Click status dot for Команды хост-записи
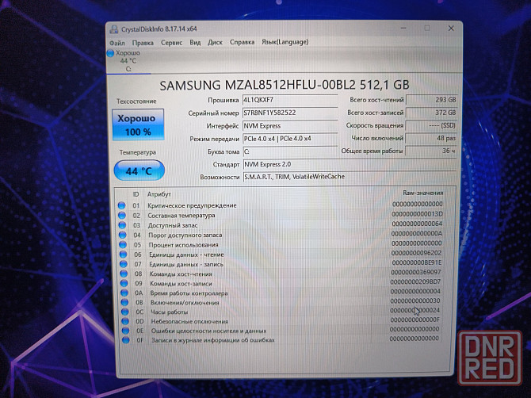This screenshot has width=531, height=398. [x=124, y=283]
